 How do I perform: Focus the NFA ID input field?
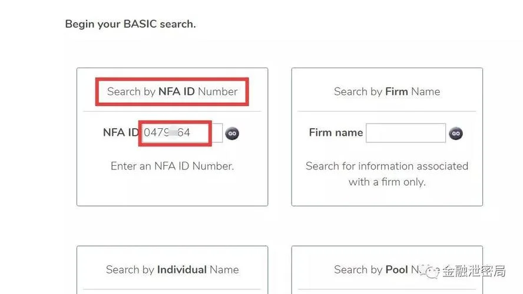click(181, 133)
